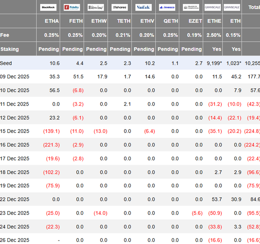Select FETH's 51.5 value on 09 Dec

[x=78, y=77]
